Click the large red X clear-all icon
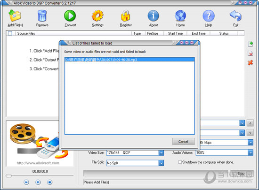 251,62
